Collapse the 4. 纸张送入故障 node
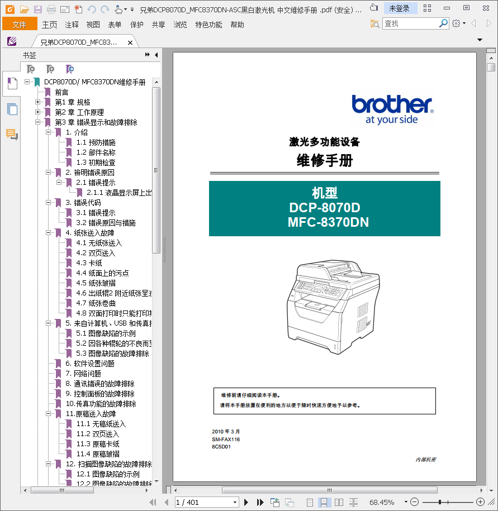Viewport: 498px width, 511px height. [x=49, y=233]
